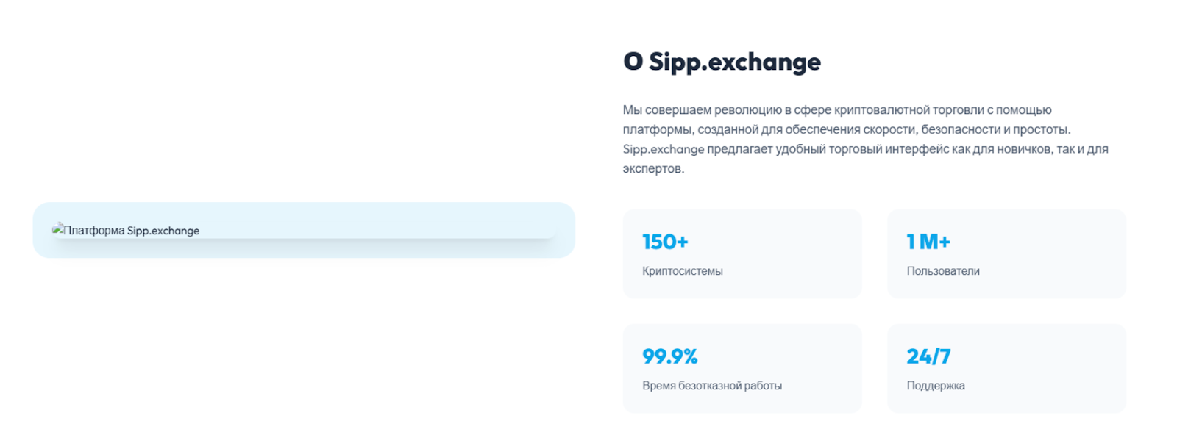Click the "1 М+" statistic number
Image resolution: width=1177 pixels, height=432 pixels.
point(928,242)
